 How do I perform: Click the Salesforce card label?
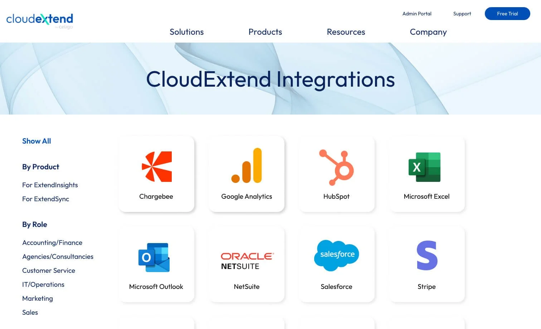[x=336, y=287]
